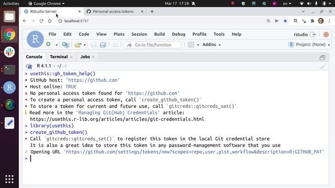335x188 pixels.
Task: Click the clear console broom icon
Action: [323, 66]
